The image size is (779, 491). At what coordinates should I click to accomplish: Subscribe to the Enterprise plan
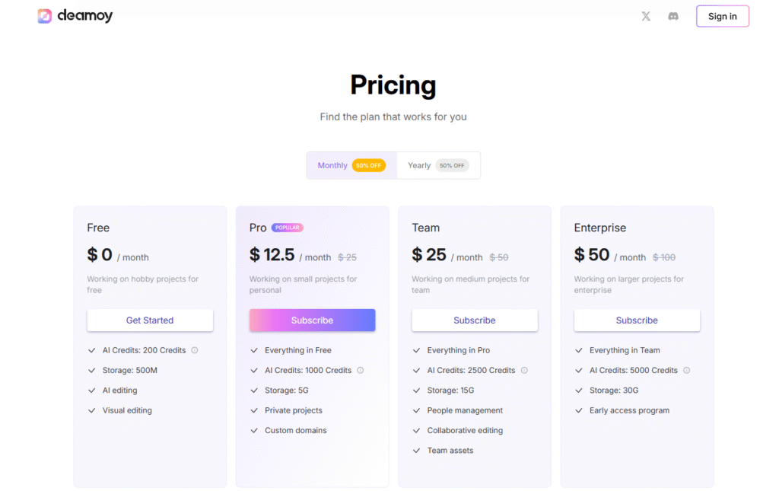[637, 320]
